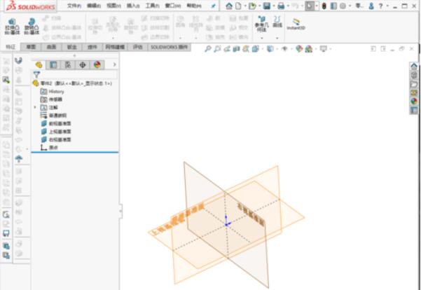
Task: Open Options gear icon
Action: [343, 6]
